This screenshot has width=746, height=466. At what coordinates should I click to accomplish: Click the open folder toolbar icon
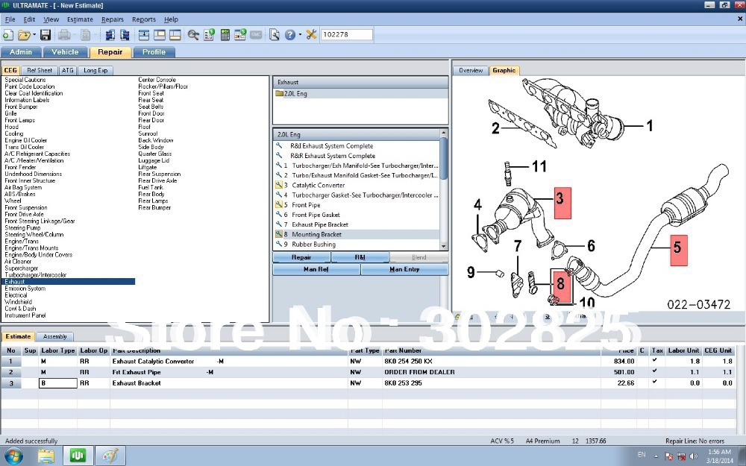pos(23,35)
